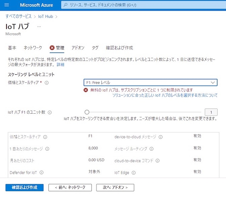
Task: Navigate to IoT Hub breadcrumb
Action: pos(45,16)
